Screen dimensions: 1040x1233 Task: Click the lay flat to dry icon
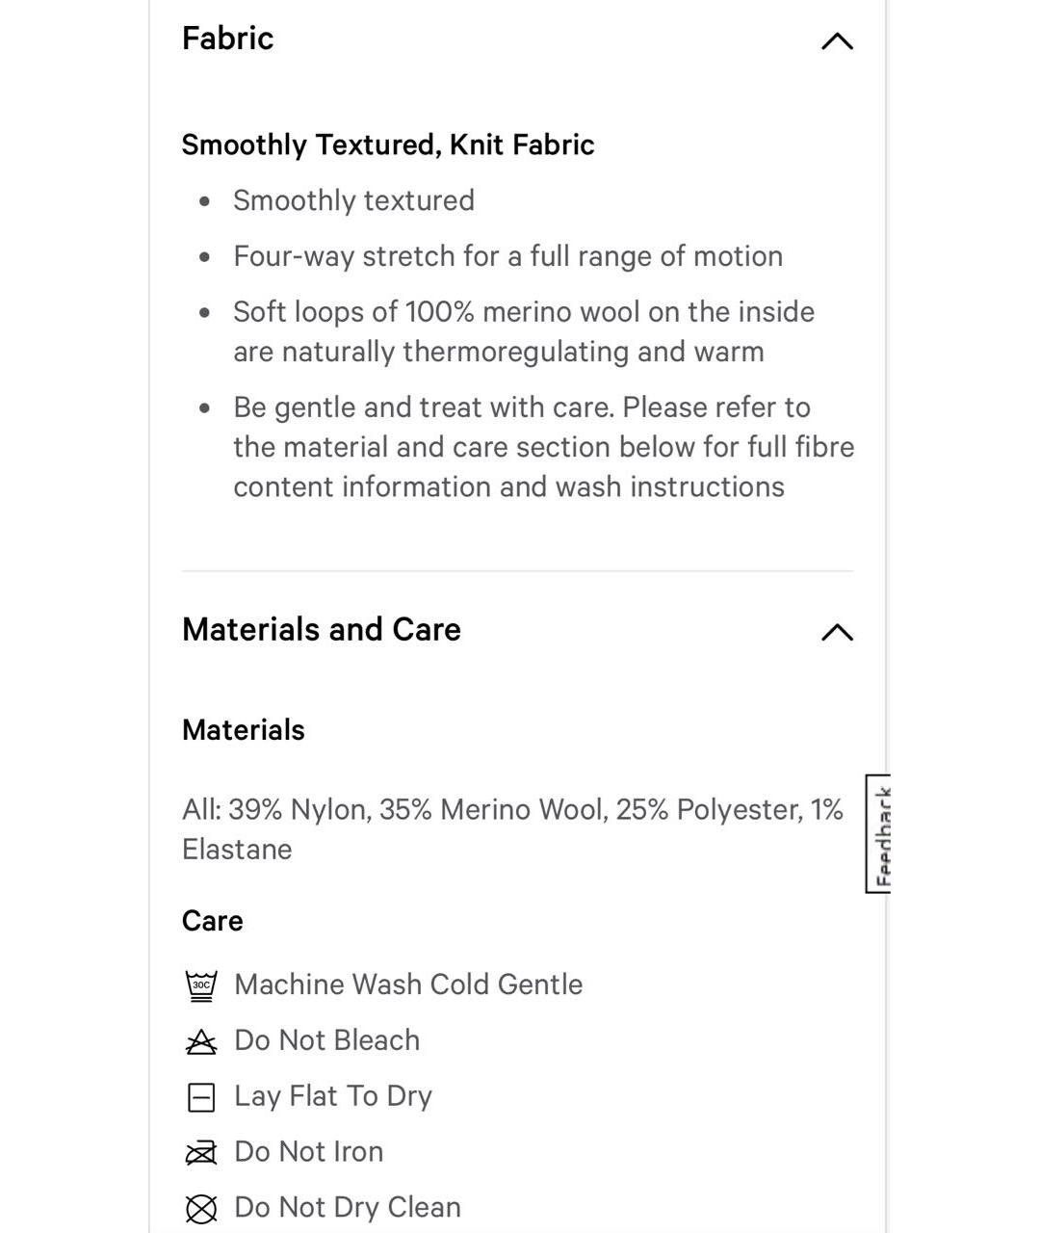201,1097
